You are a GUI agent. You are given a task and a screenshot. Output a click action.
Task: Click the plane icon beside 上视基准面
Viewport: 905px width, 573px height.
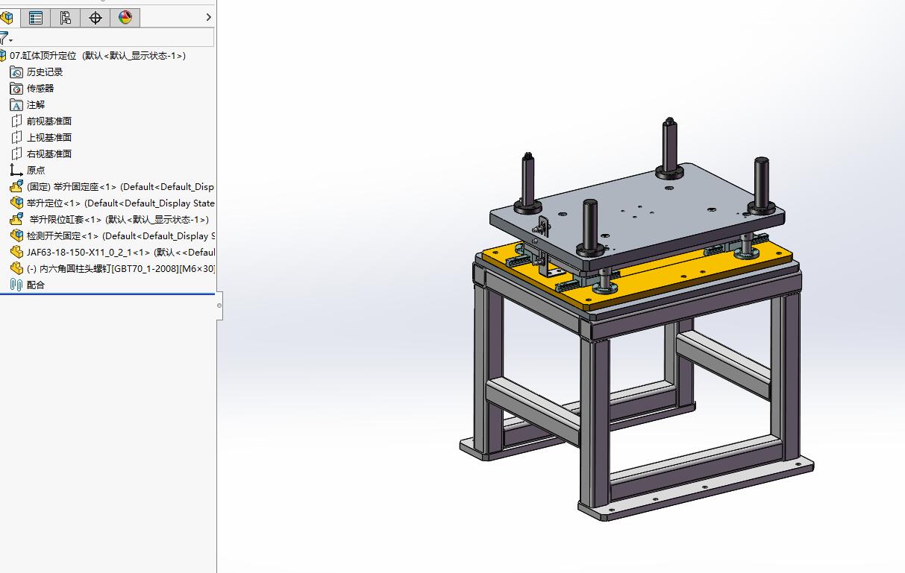coord(16,138)
